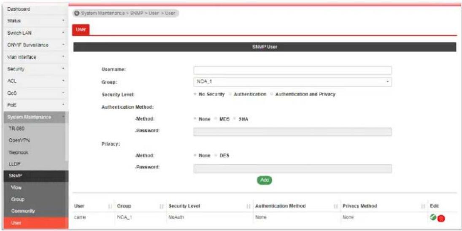This screenshot has width=462, height=231.
Task: Open LLDP settings page
Action: click(35, 164)
